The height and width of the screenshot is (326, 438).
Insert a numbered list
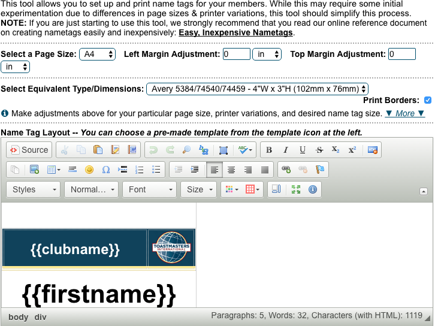(x=140, y=170)
